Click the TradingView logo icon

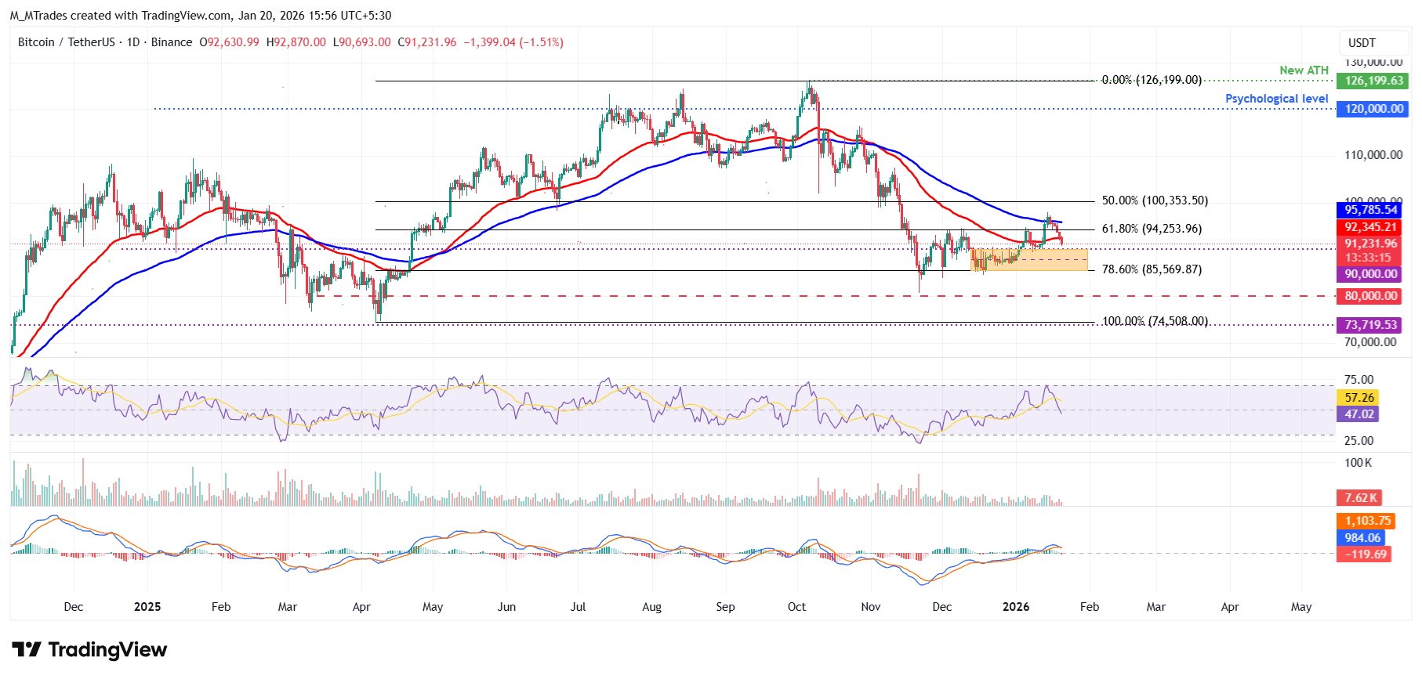point(27,649)
